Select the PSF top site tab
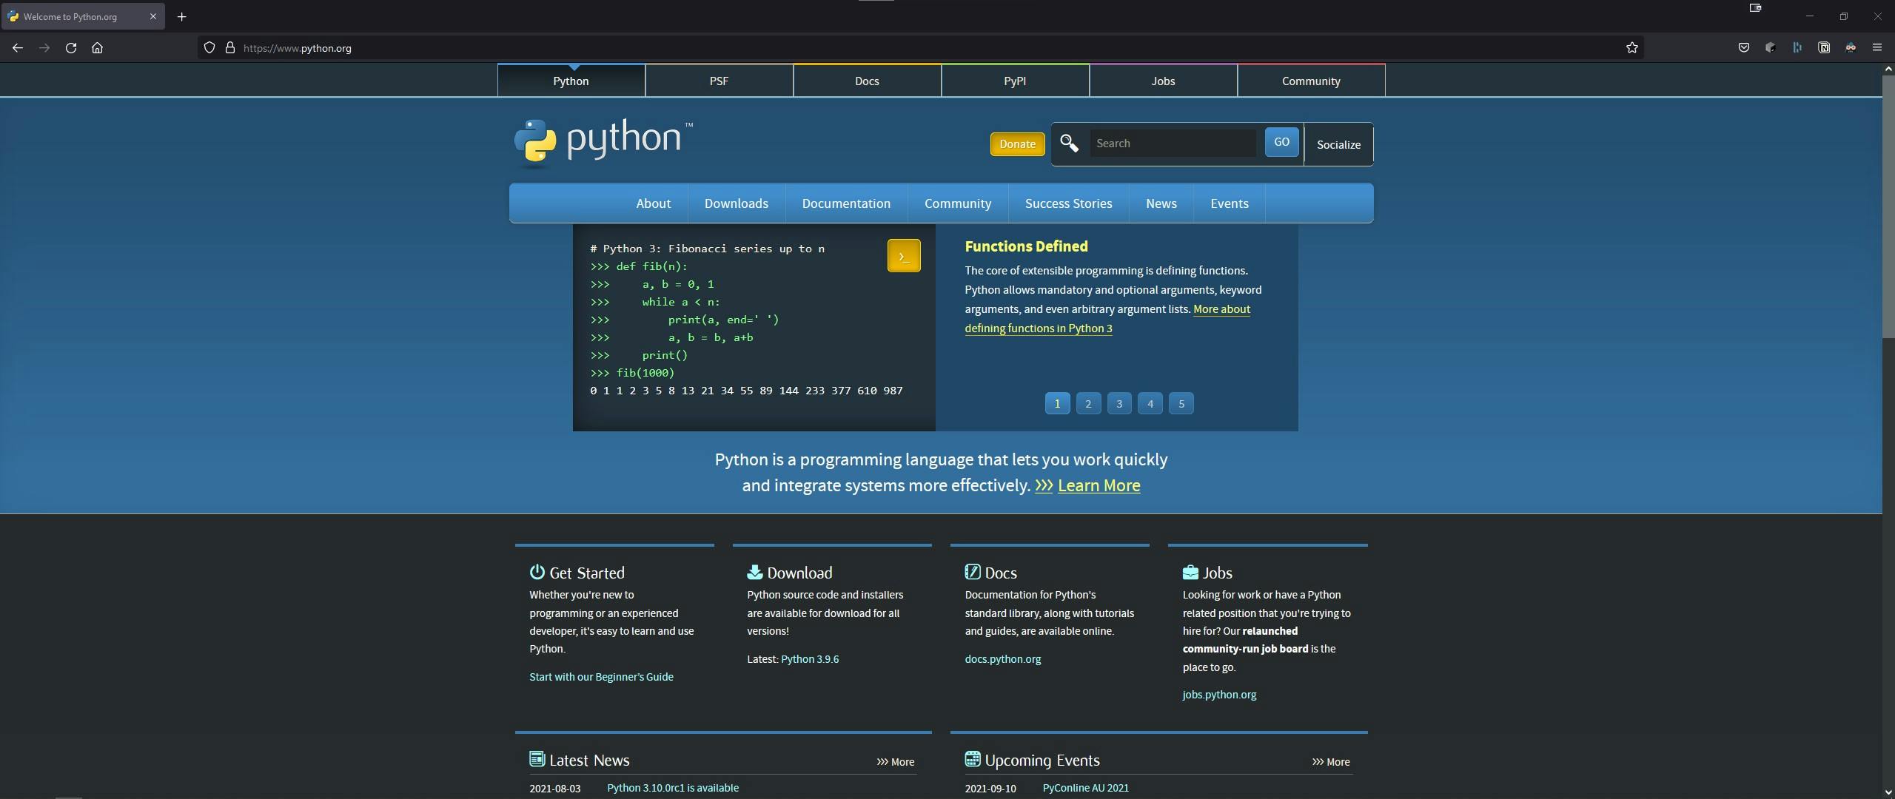The width and height of the screenshot is (1895, 799). point(719,81)
